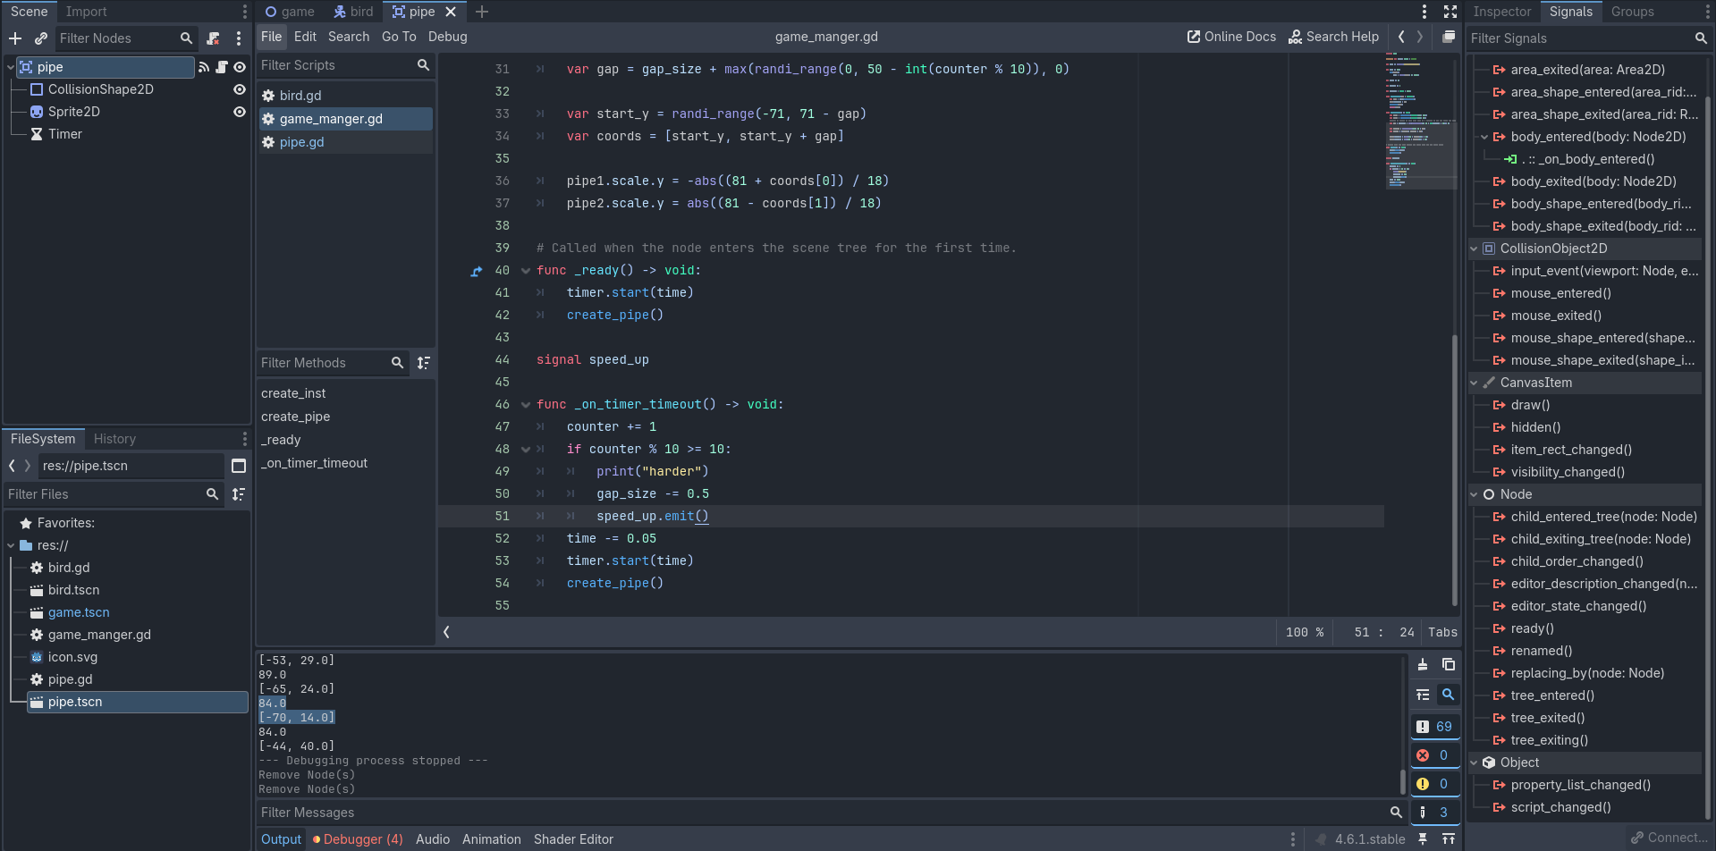Image resolution: width=1716 pixels, height=851 pixels.
Task: Click the Connect... button
Action: click(x=1669, y=838)
